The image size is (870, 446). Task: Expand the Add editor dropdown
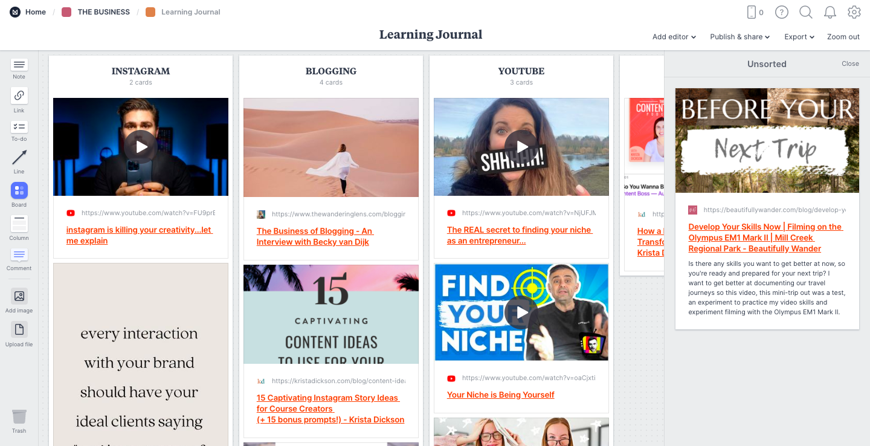coord(674,37)
